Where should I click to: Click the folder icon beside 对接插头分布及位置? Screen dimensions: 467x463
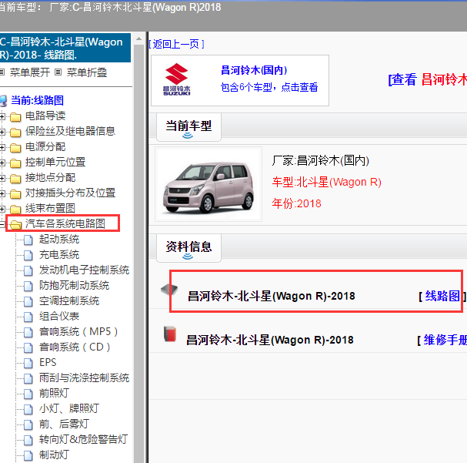tap(15, 194)
